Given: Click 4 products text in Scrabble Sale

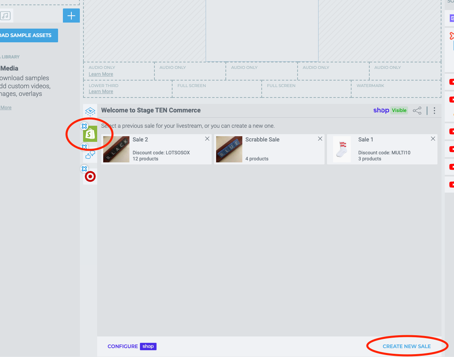Looking at the screenshot, I should click(x=257, y=159).
